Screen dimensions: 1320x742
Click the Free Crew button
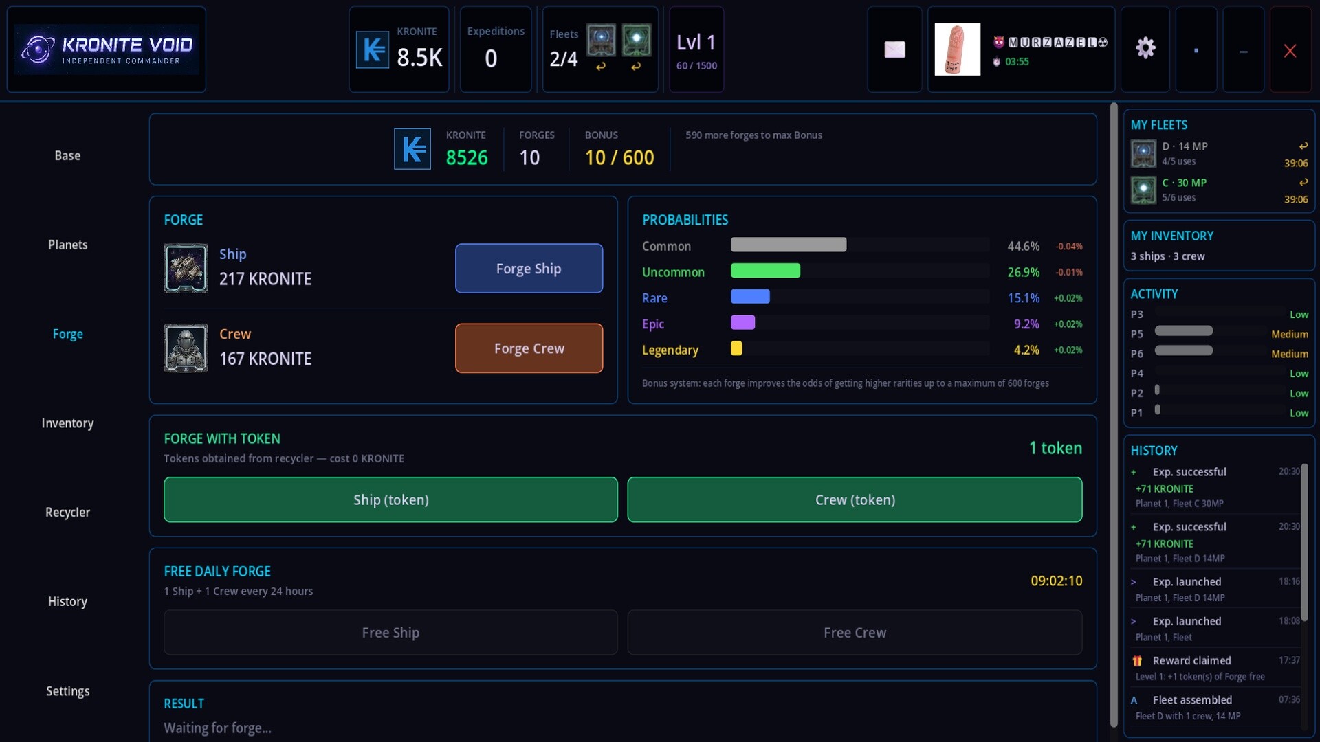(x=855, y=633)
